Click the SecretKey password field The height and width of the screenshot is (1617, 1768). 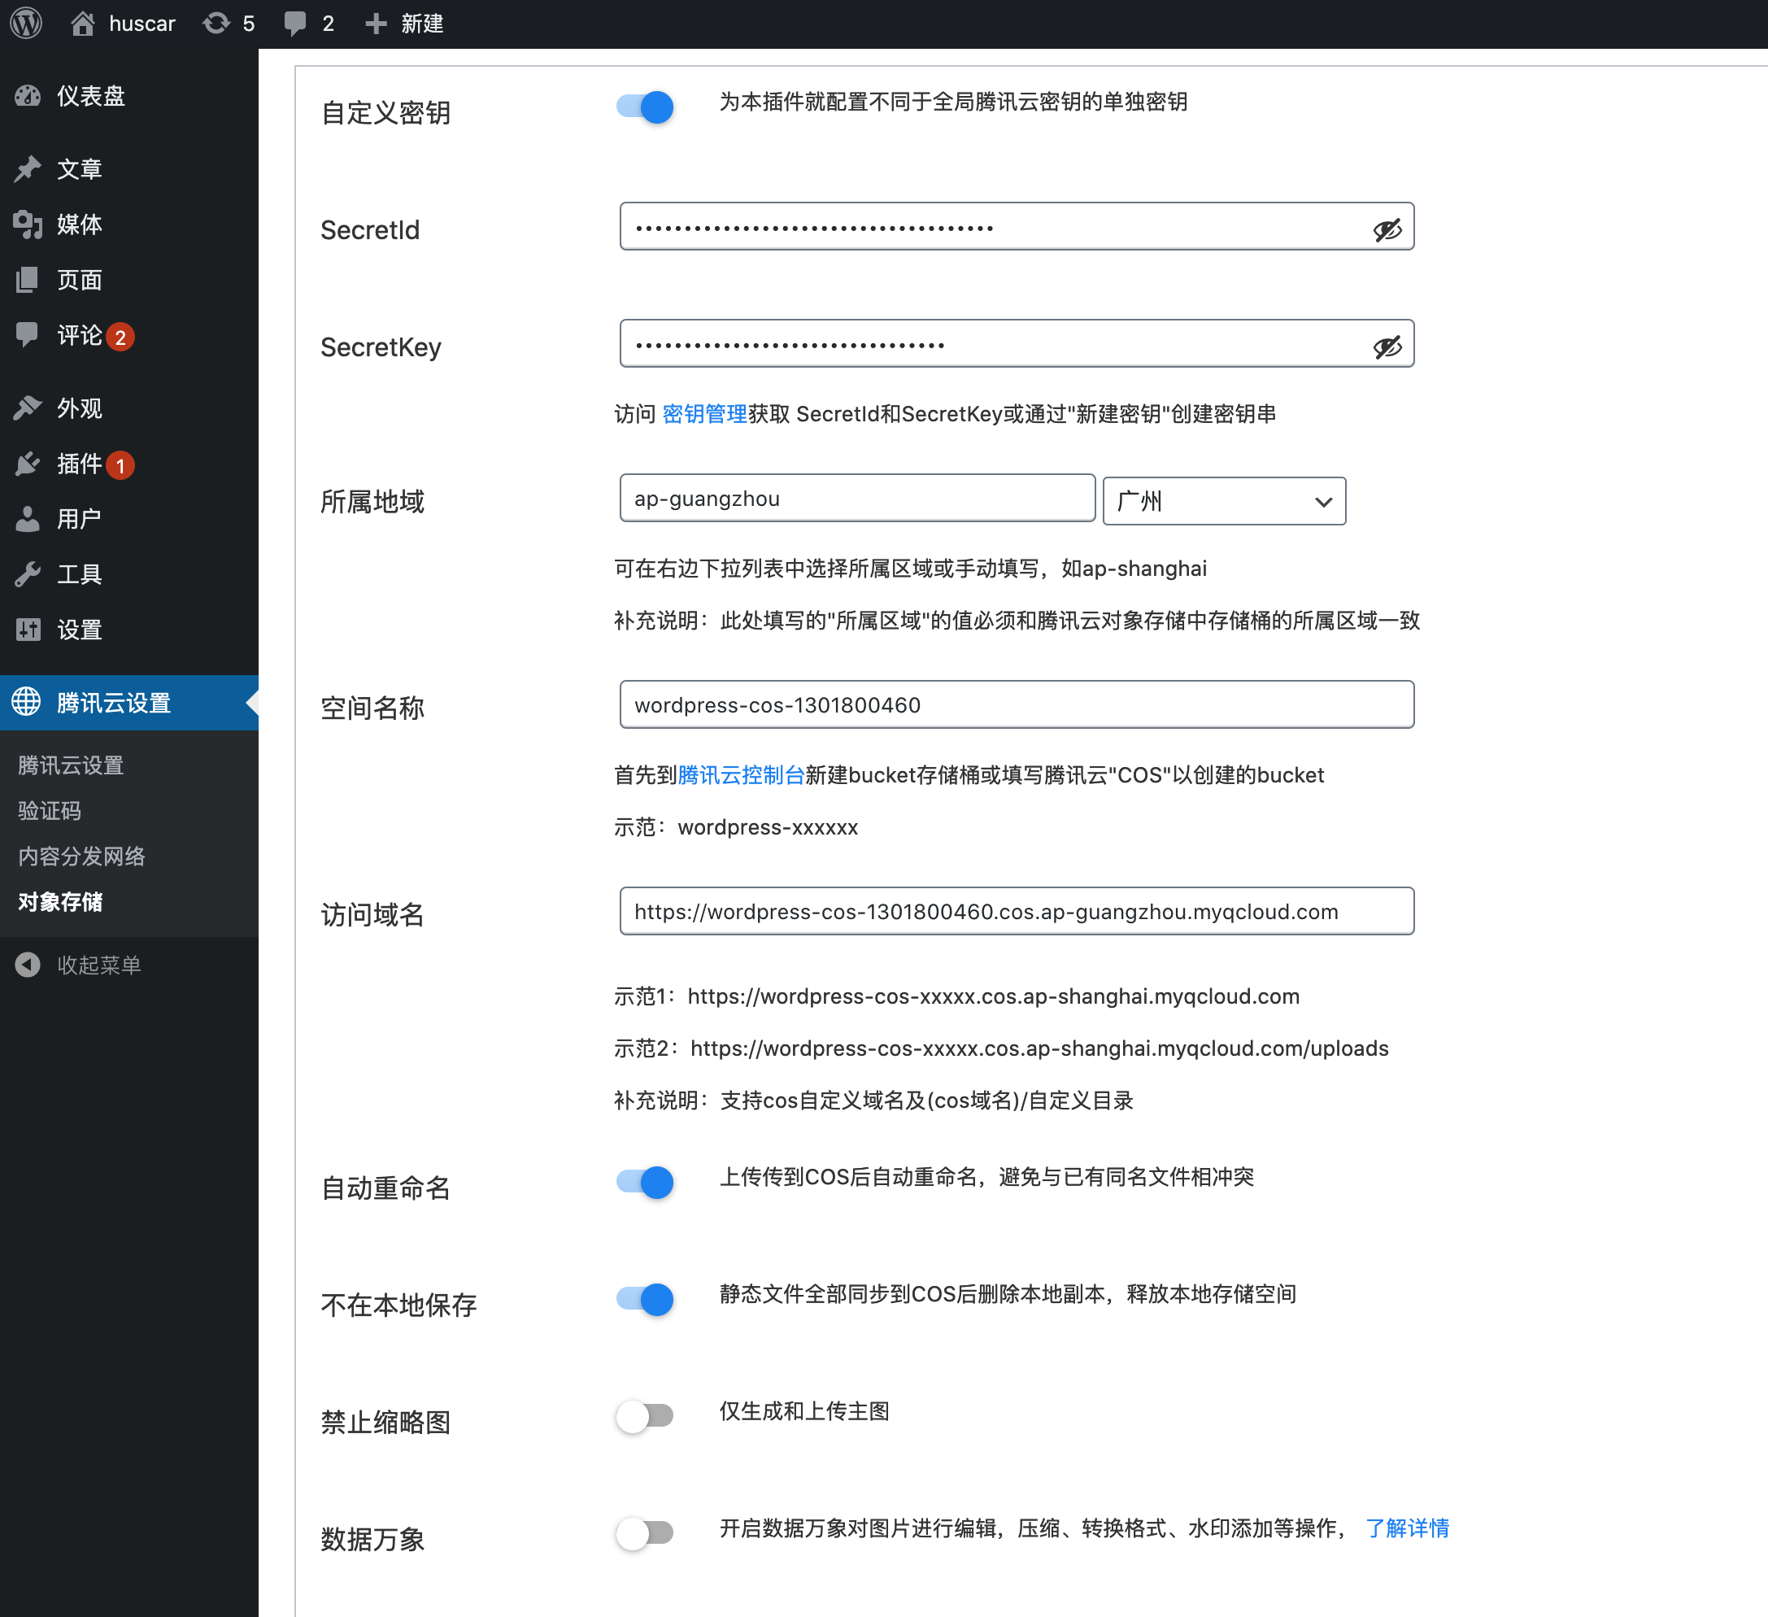coord(1017,344)
